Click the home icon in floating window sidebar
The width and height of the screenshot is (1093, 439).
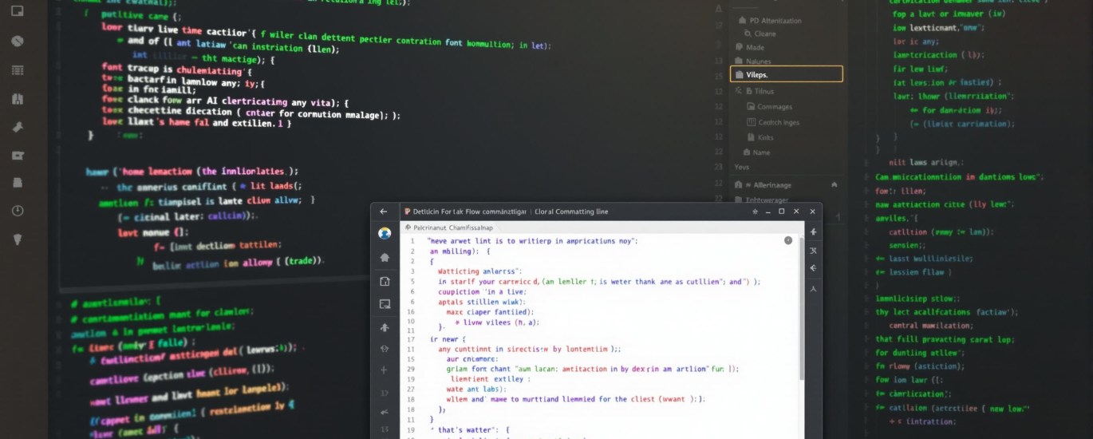pyautogui.click(x=385, y=257)
